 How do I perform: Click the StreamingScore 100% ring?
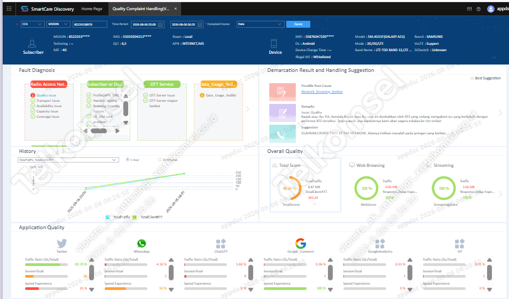pos(444,188)
